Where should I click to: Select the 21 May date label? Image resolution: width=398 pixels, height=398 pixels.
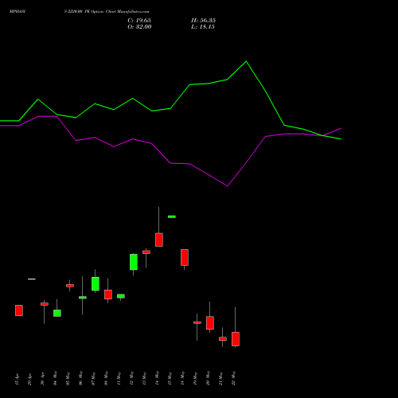click(x=220, y=379)
